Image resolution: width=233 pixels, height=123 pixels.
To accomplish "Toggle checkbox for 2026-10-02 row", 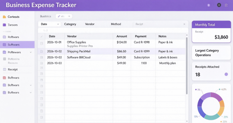I will click(42, 51).
